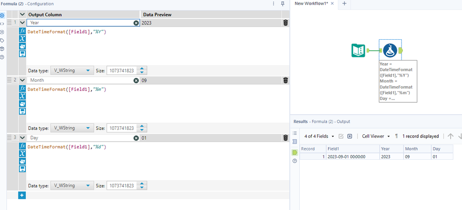Open the XML view icon in sidebar
Image resolution: width=462 pixels, height=210 pixels.
tap(2, 24)
